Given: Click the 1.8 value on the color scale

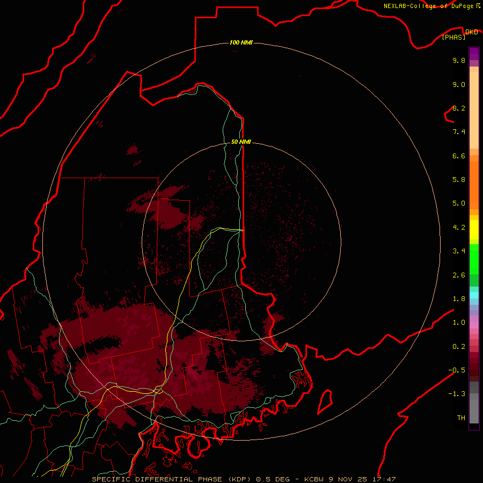Looking at the screenshot, I should point(459,298).
